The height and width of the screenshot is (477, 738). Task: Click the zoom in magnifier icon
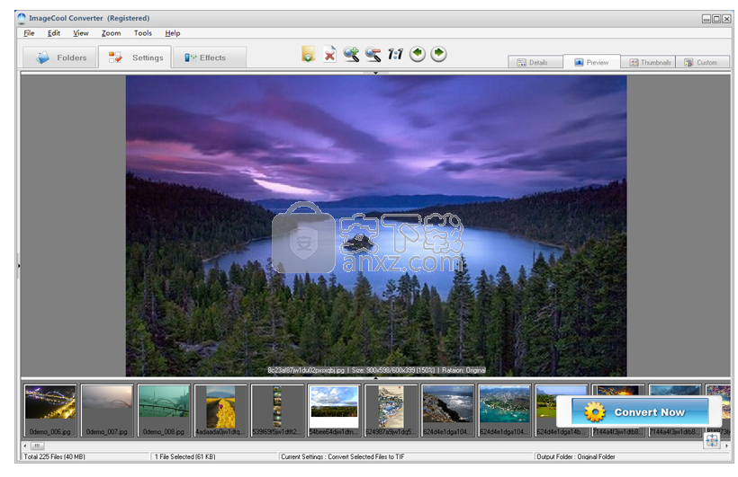(351, 54)
